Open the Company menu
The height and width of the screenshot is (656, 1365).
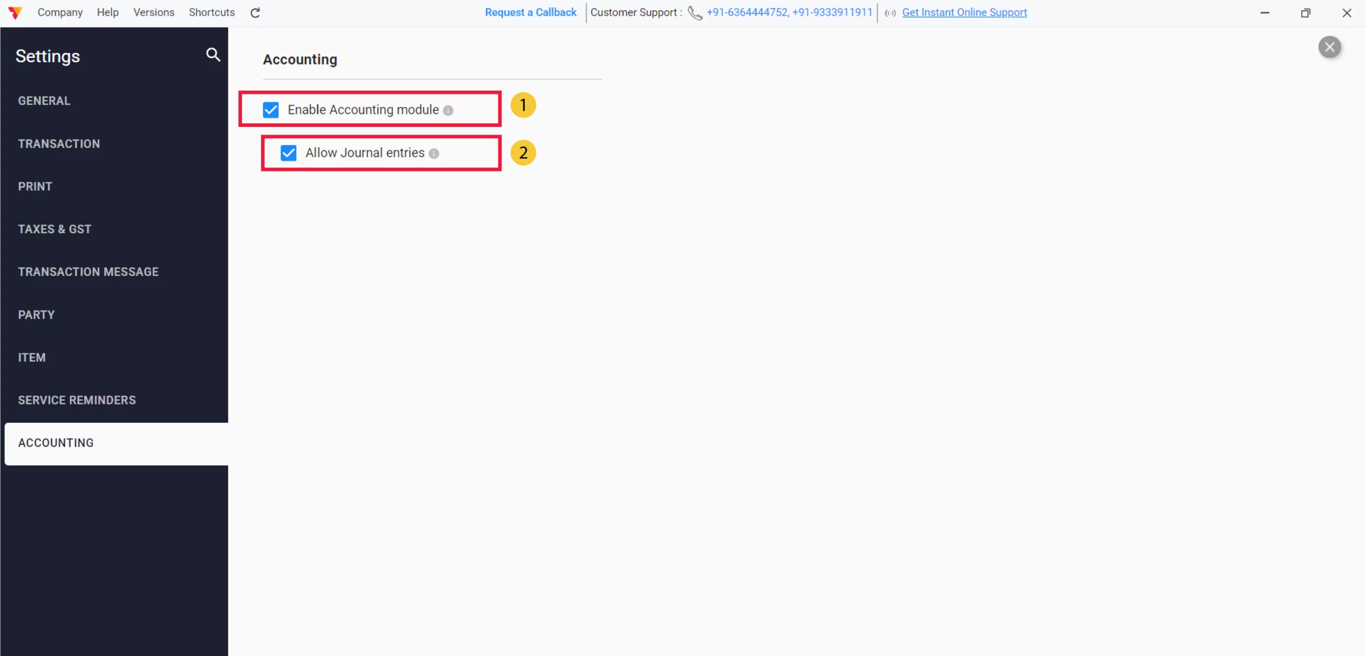click(x=60, y=12)
